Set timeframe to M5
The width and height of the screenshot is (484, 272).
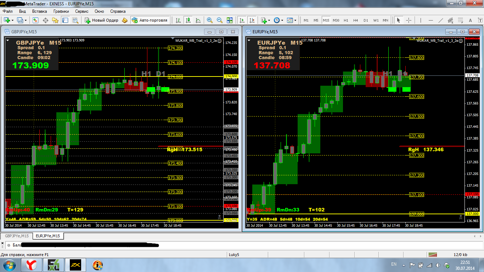[316, 20]
